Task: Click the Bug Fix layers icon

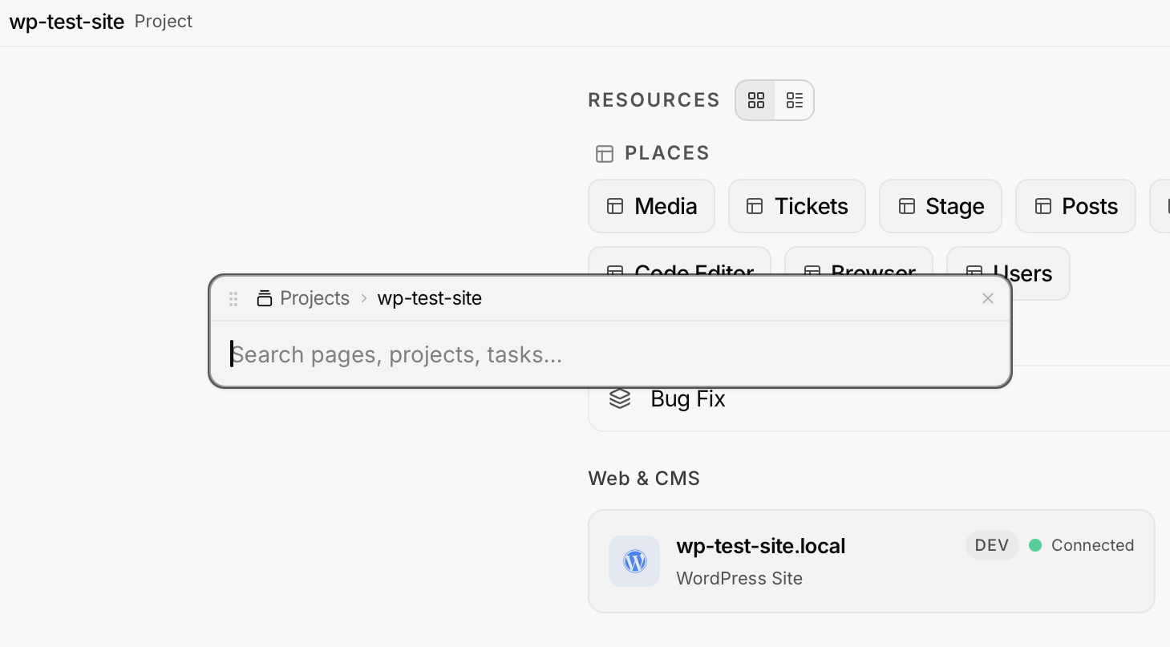Action: pyautogui.click(x=621, y=398)
